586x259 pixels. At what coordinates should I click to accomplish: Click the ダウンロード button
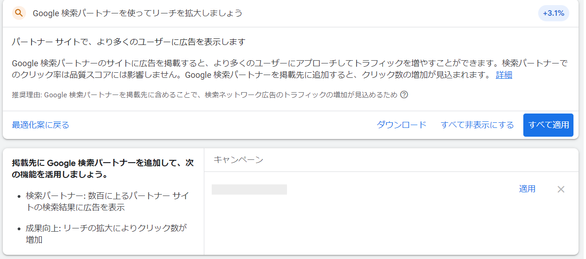point(401,125)
